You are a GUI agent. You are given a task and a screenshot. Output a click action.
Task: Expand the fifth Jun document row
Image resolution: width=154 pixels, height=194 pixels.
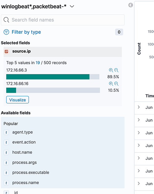139,158
